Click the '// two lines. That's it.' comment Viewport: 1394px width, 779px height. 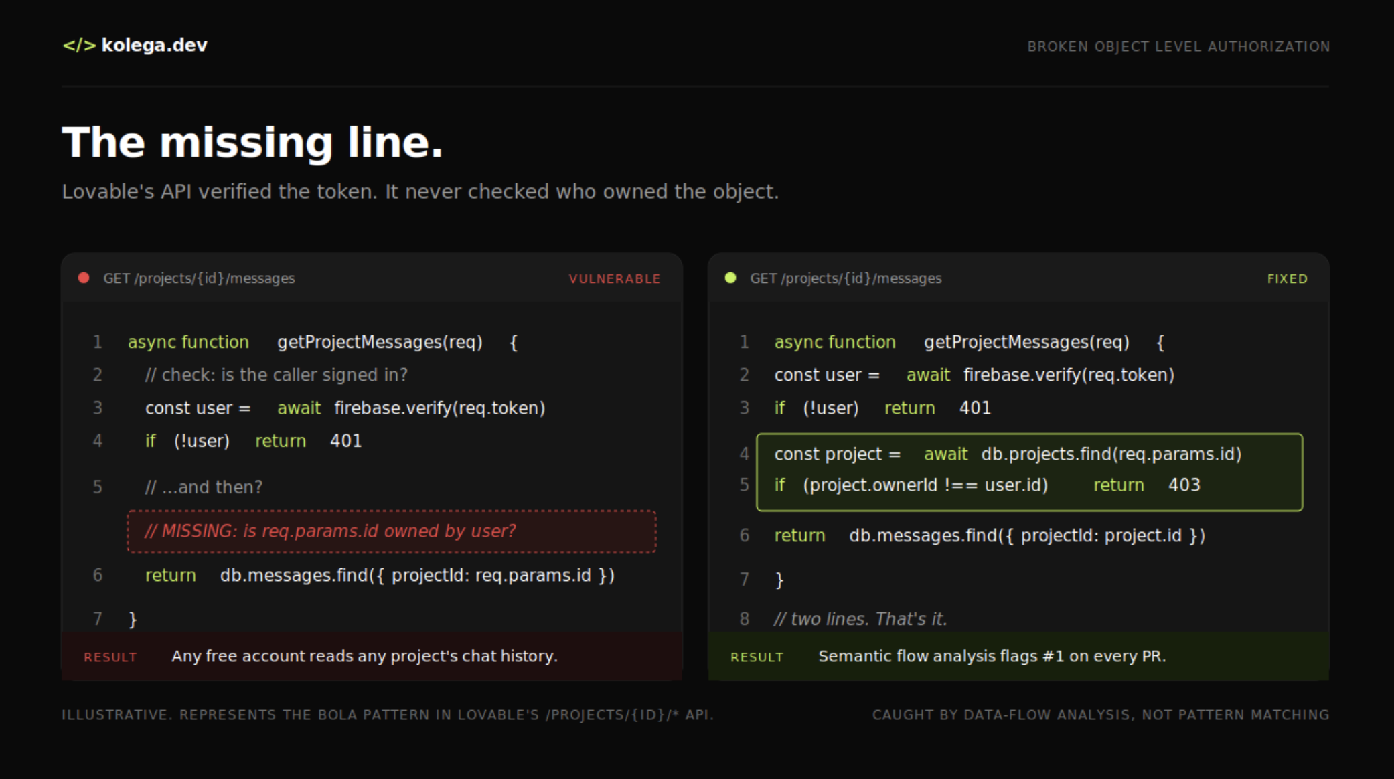coord(860,619)
